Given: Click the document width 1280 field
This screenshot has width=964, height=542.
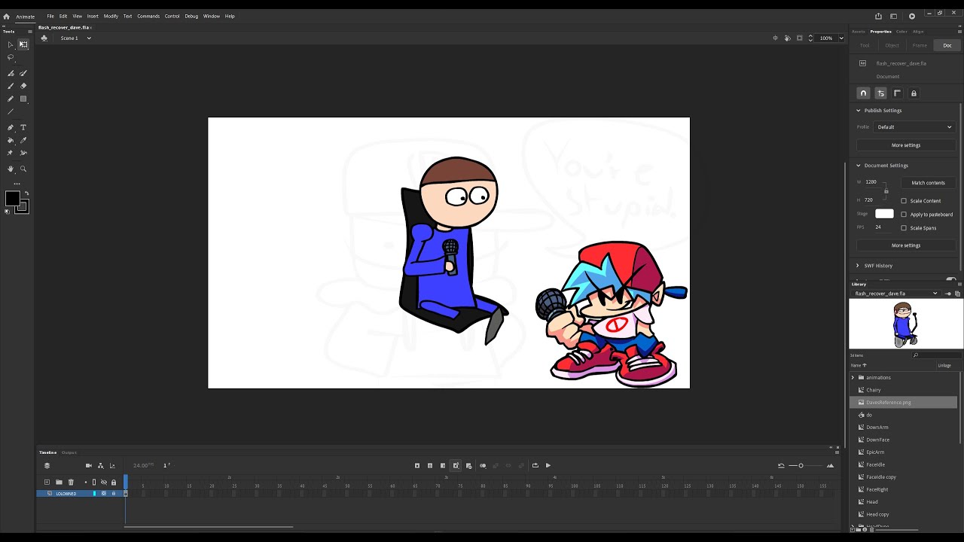Looking at the screenshot, I should [x=871, y=182].
